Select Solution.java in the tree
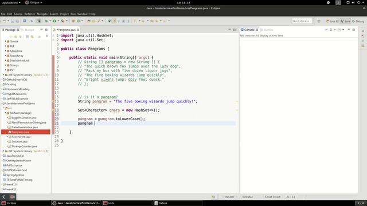The image size is (367, 206). coord(19,141)
